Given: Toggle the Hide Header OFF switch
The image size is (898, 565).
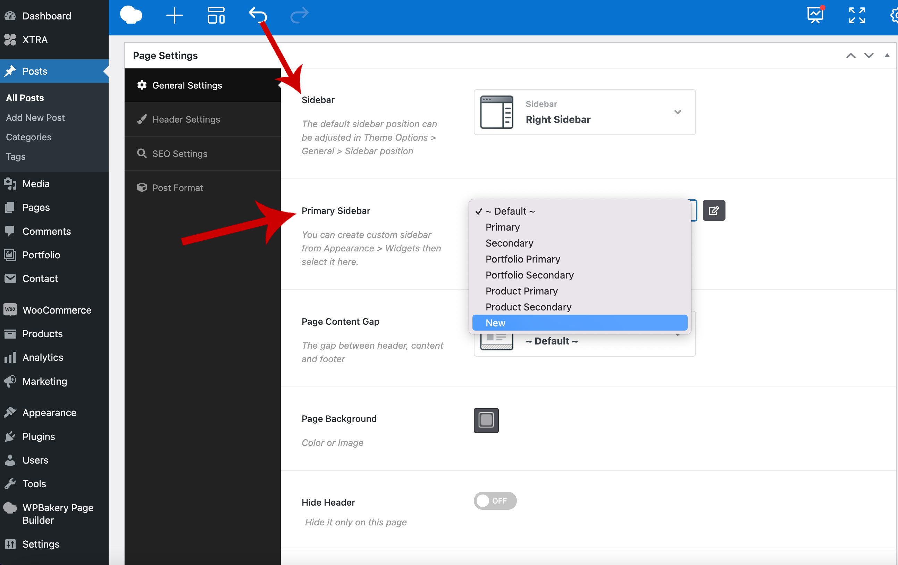Looking at the screenshot, I should click(x=495, y=500).
